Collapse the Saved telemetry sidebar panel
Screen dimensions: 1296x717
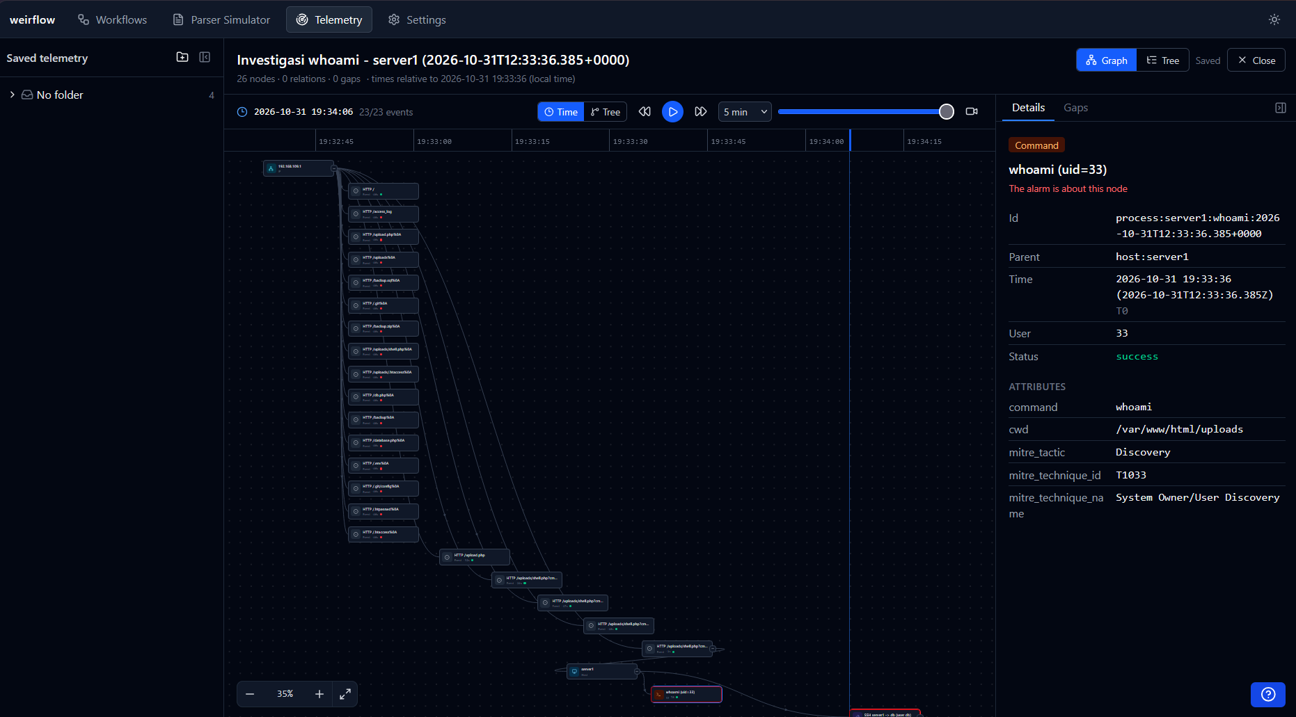(205, 57)
